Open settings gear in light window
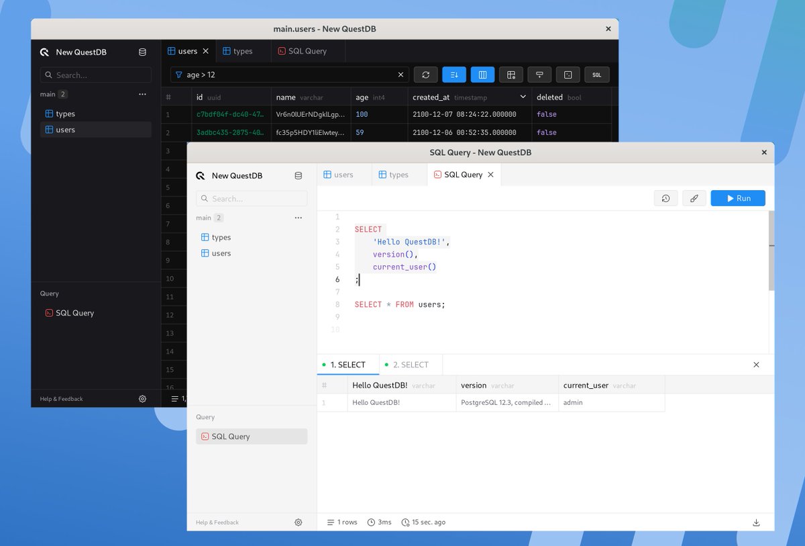 [x=299, y=522]
